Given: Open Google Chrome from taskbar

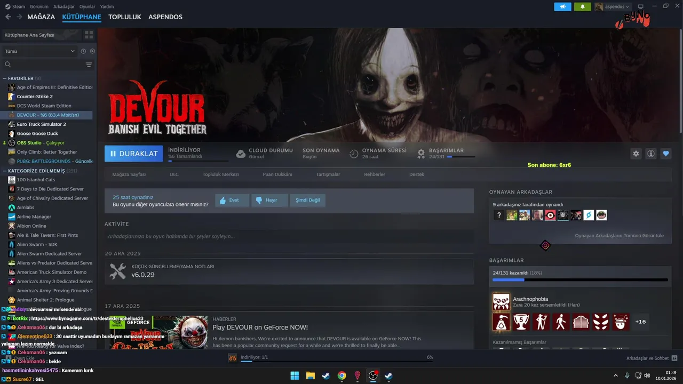Looking at the screenshot, I should pos(341,375).
